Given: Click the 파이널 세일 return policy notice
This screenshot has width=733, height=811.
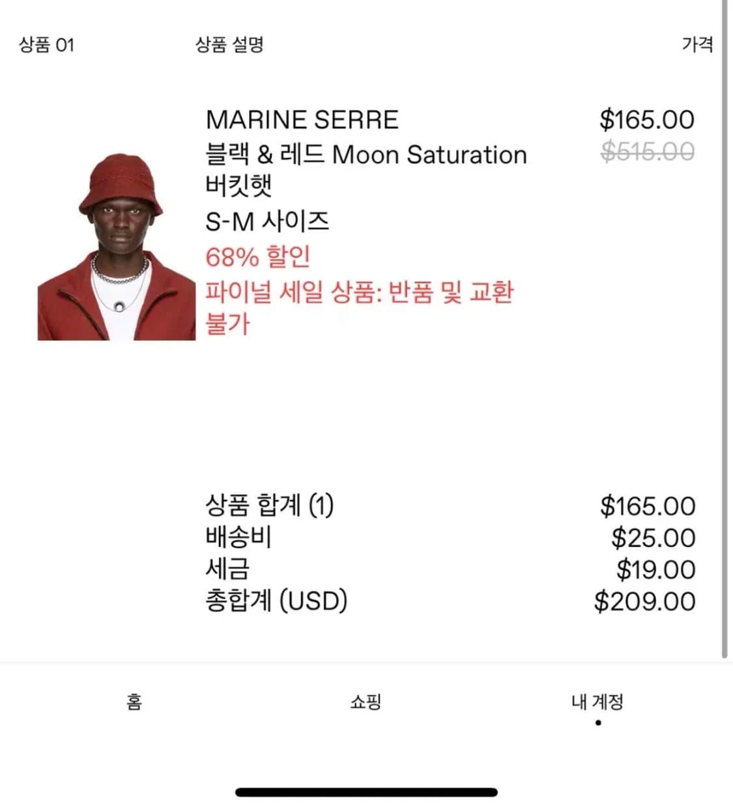Looking at the screenshot, I should (360, 293).
